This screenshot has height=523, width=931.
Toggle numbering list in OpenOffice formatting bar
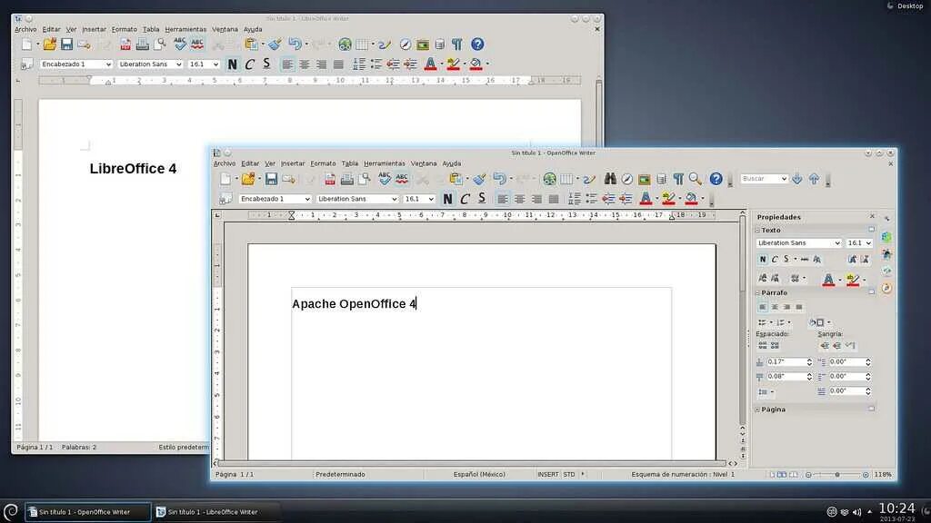[575, 199]
